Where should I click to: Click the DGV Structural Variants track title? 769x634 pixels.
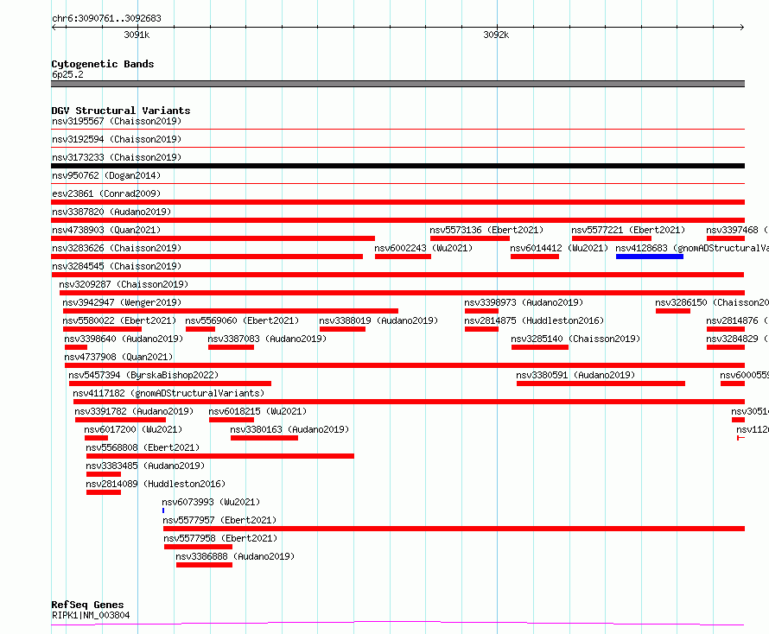pos(121,111)
